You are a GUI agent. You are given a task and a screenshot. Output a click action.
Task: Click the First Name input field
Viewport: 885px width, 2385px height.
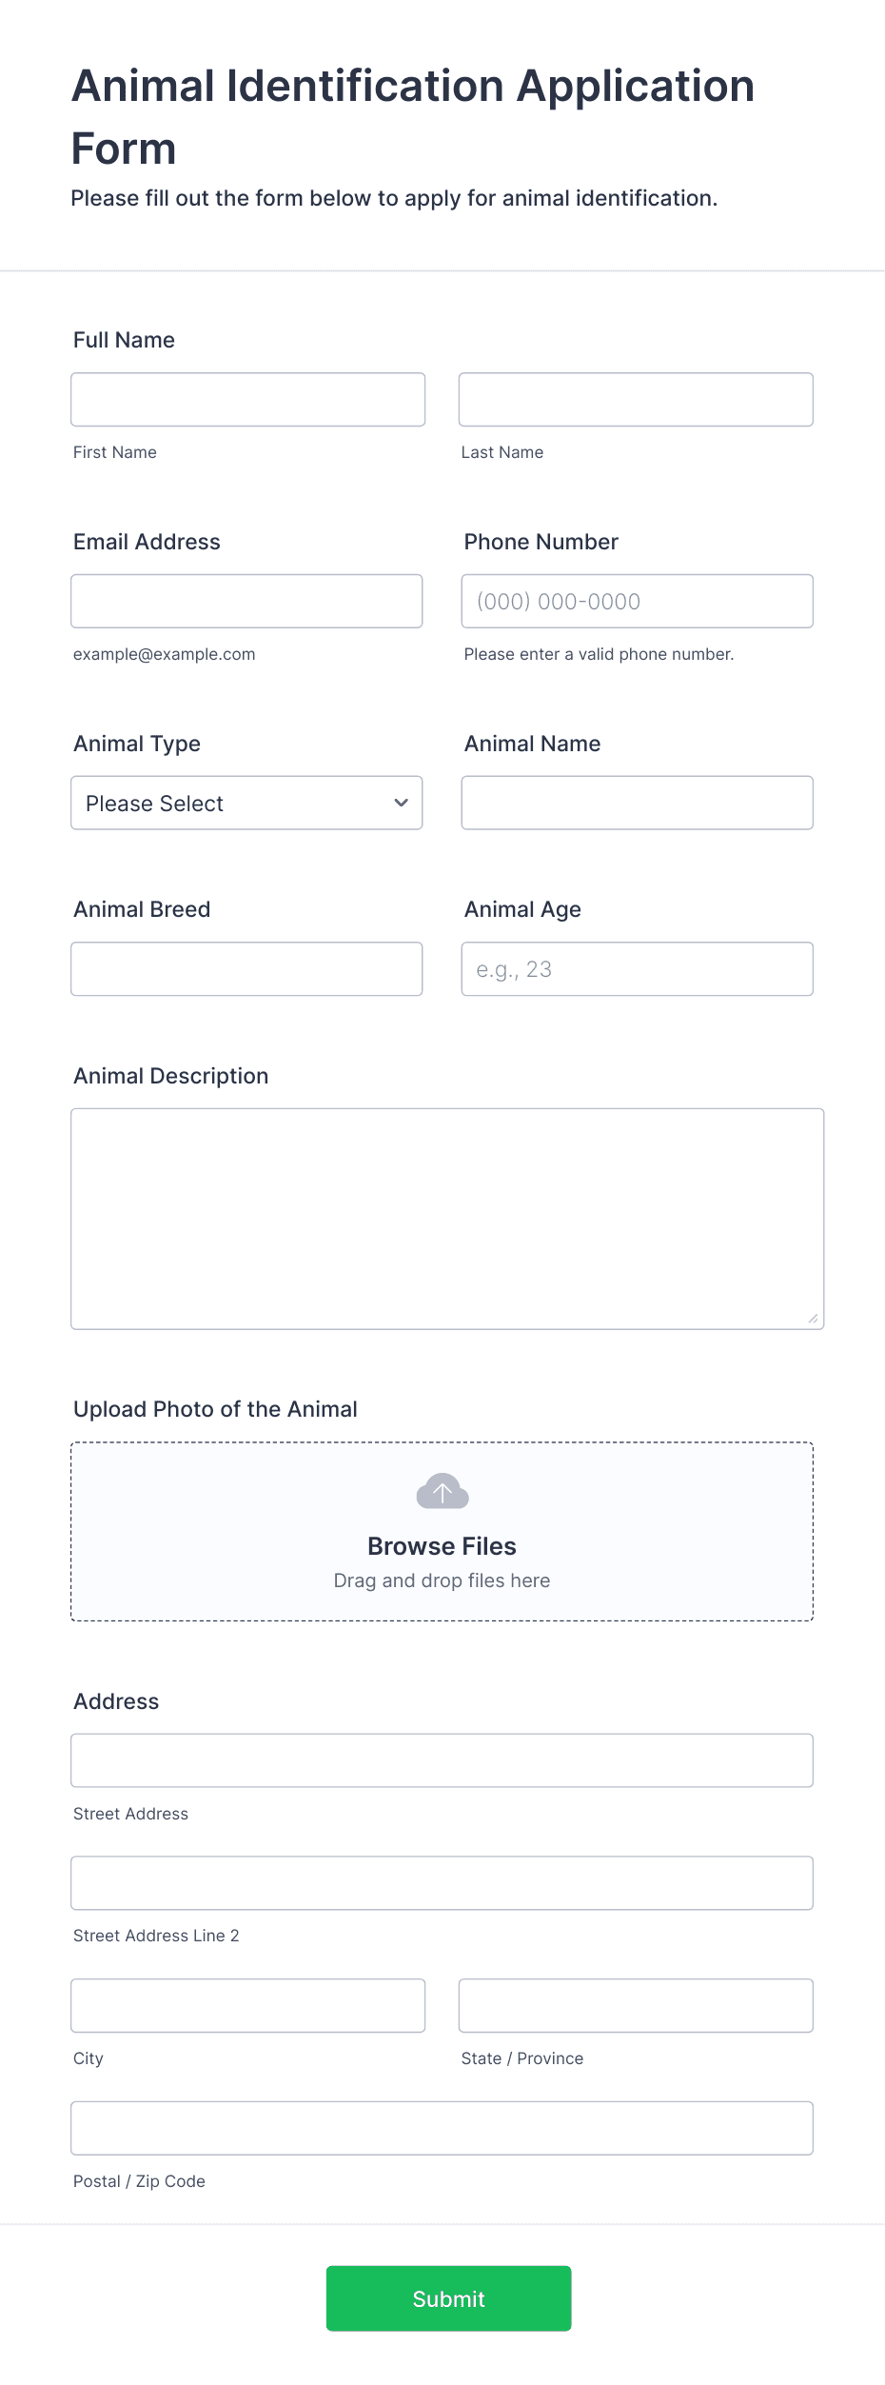pos(247,399)
